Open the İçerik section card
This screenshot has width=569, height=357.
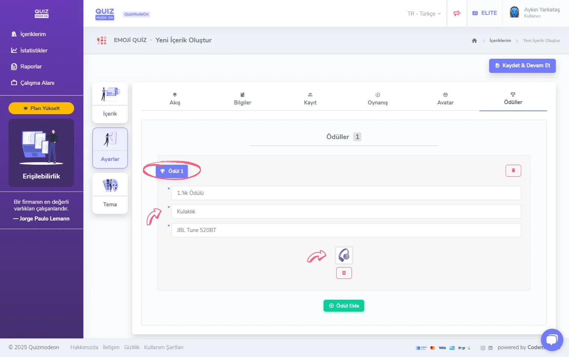pyautogui.click(x=110, y=103)
